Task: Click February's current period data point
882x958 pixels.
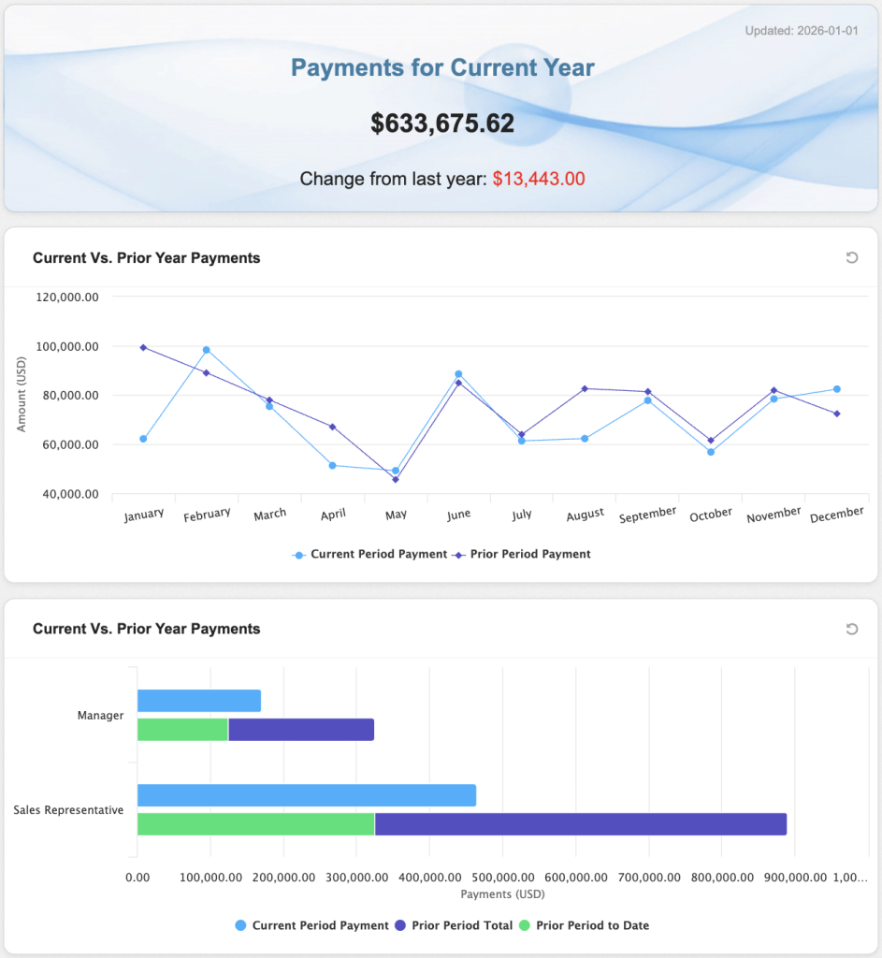Action: [207, 350]
